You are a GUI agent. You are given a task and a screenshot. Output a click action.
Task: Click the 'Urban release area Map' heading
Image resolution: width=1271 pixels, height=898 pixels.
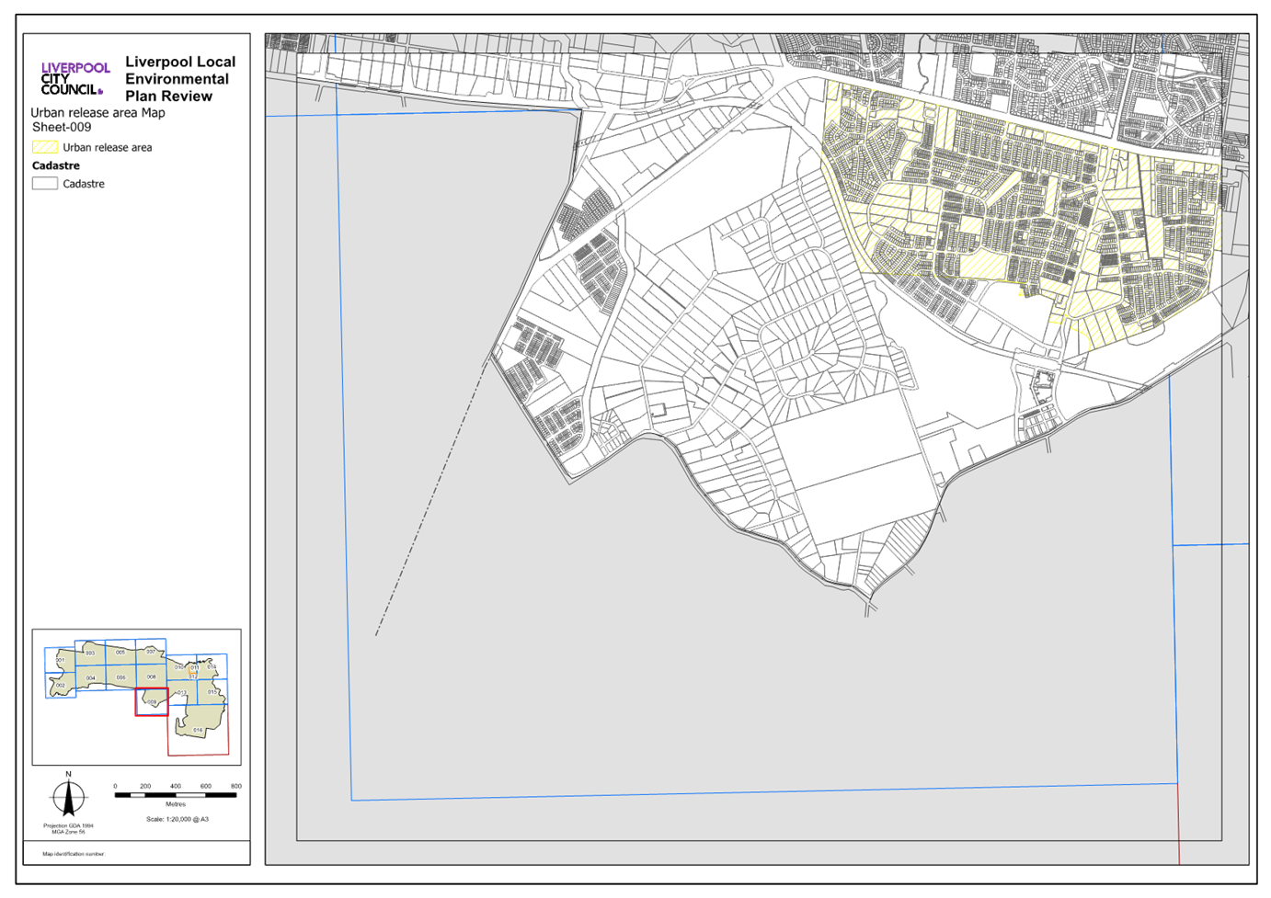coord(97,113)
